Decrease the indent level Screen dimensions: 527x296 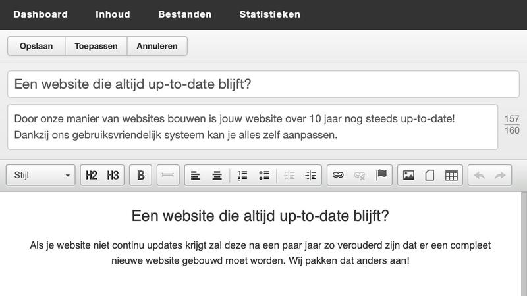tap(289, 175)
